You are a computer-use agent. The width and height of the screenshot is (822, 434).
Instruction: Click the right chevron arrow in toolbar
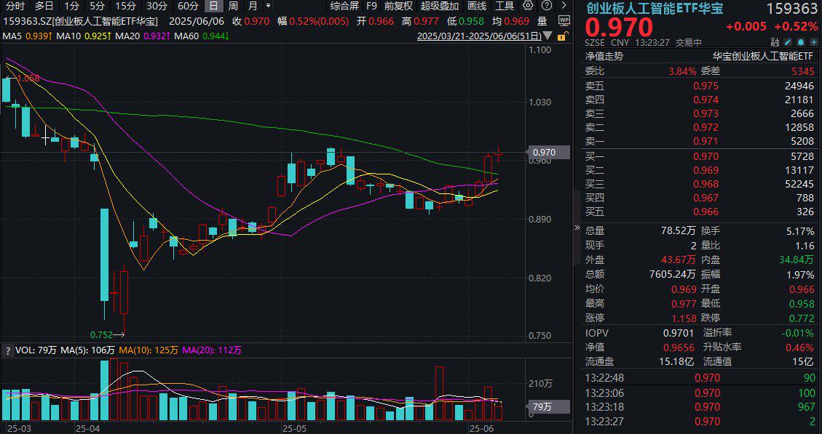(x=564, y=6)
